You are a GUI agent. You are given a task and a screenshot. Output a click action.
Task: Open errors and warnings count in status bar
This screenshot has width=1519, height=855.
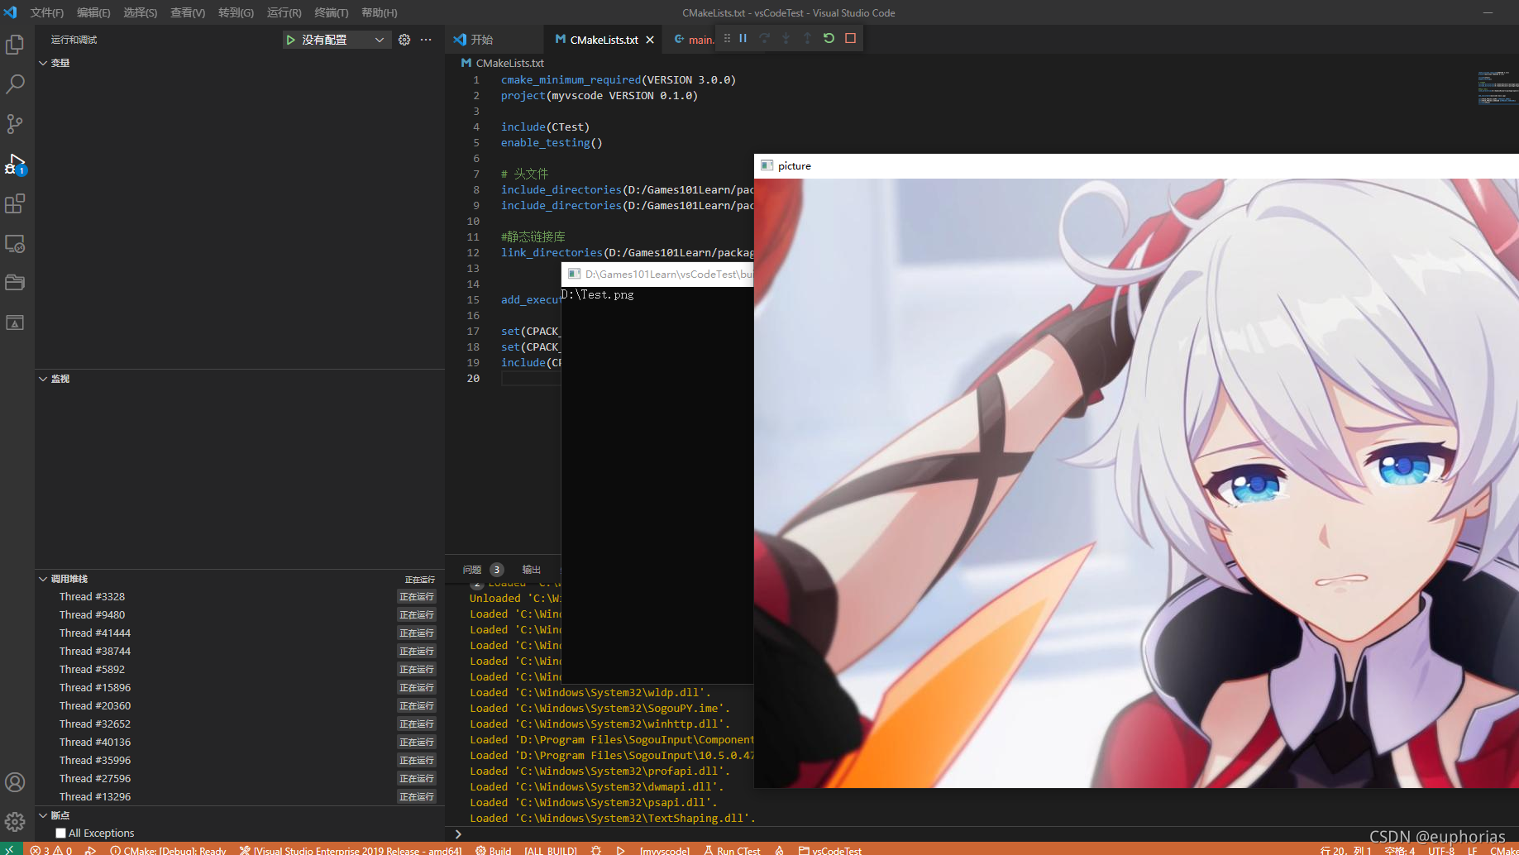(51, 850)
